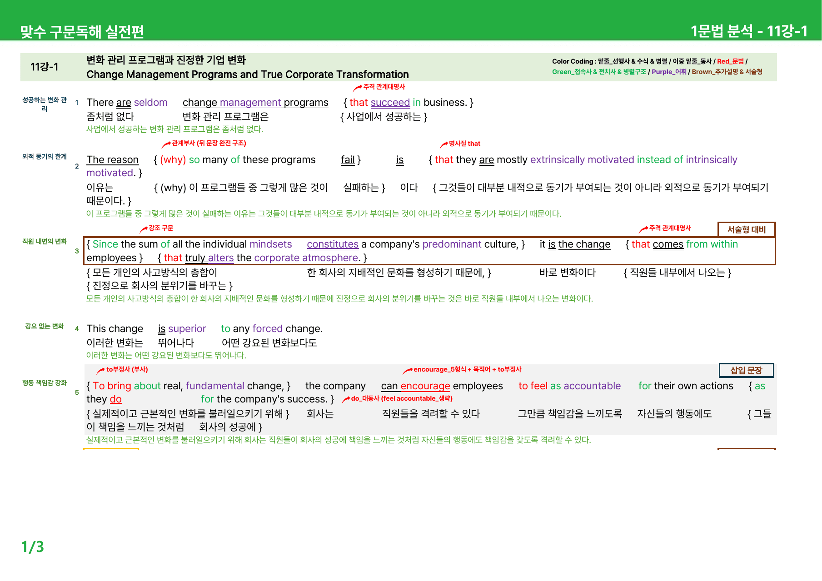
Task: Click the side label '성공하는 변화 관리'
Action: click(x=45, y=104)
